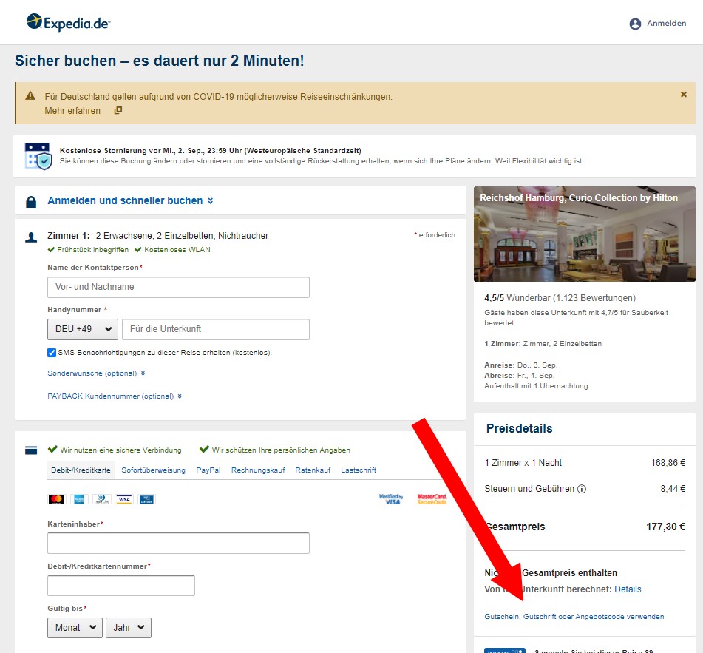Expand PAYBACK Kundennummer (optional)

click(x=115, y=396)
